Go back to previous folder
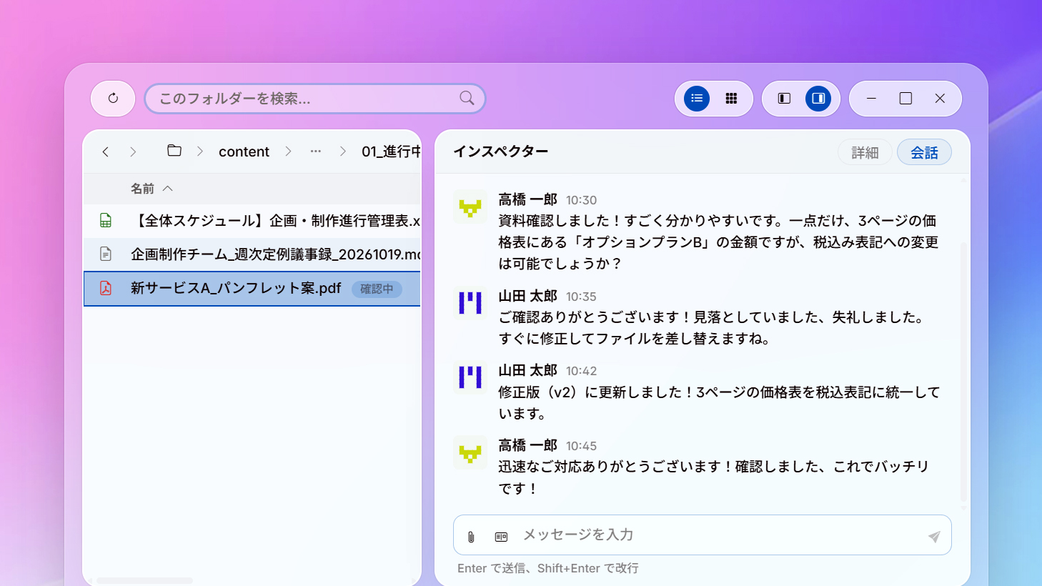1042x586 pixels. (x=106, y=152)
